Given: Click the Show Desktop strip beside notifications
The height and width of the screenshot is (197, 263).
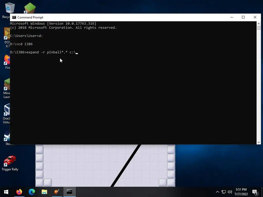Looking at the screenshot, I should click(262, 192).
